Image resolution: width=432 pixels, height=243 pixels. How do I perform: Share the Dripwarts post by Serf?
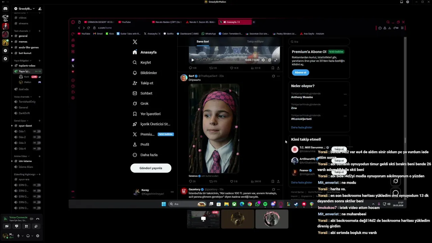278,181
